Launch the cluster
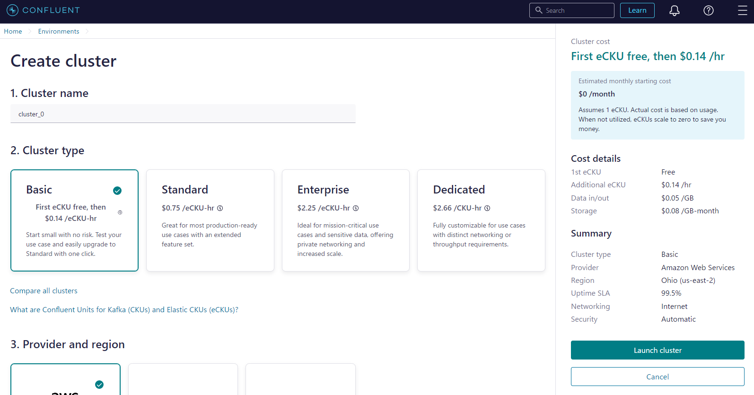The image size is (754, 395). click(658, 350)
